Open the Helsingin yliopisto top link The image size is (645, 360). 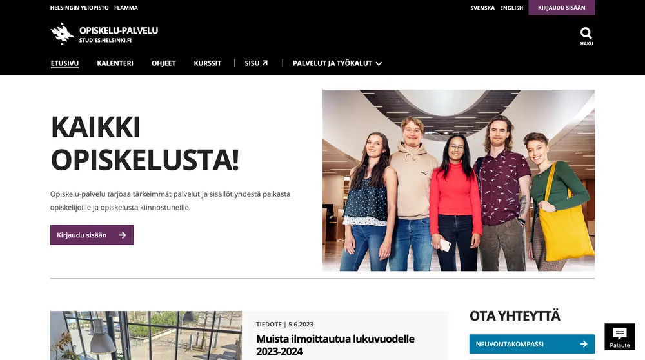pyautogui.click(x=79, y=8)
